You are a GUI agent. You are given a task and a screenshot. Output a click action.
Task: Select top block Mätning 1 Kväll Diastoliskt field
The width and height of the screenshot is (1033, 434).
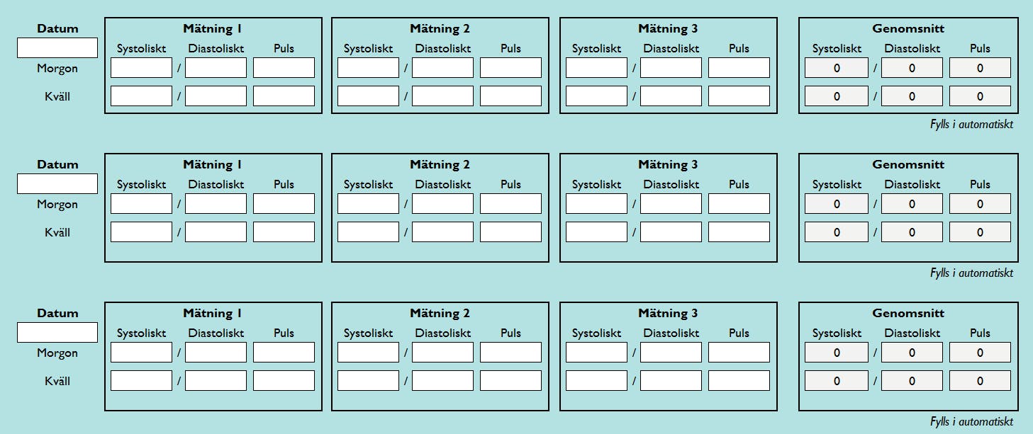click(216, 96)
